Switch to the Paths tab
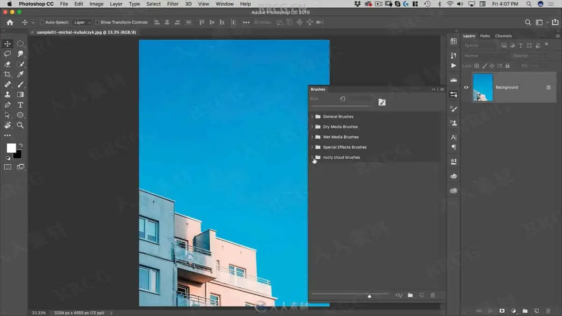562x316 pixels. (485, 36)
